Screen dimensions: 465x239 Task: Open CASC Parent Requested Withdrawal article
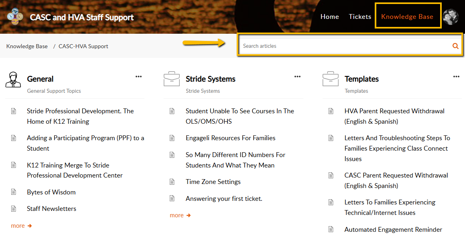point(396,180)
